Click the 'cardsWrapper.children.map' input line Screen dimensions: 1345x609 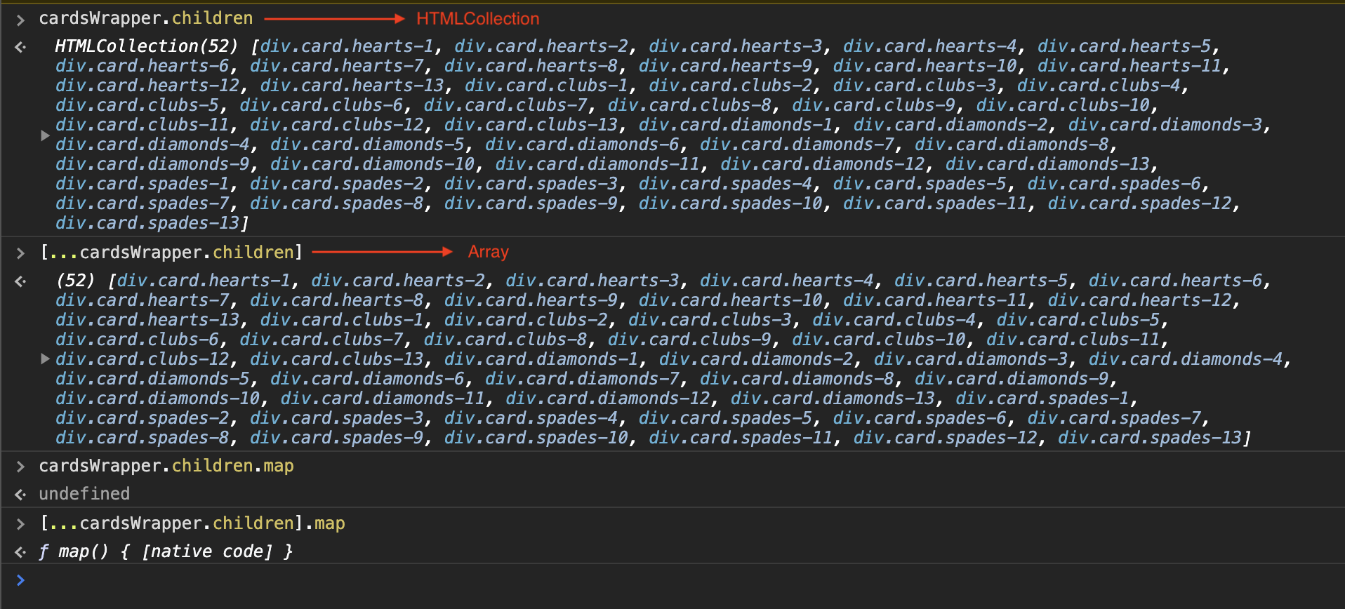pos(166,466)
